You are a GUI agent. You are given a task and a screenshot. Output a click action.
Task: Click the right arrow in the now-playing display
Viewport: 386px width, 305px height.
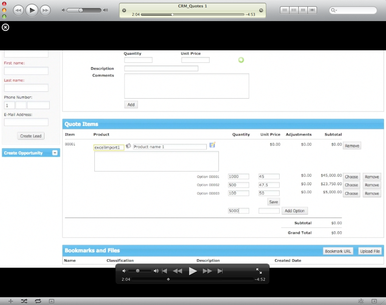[261, 10]
